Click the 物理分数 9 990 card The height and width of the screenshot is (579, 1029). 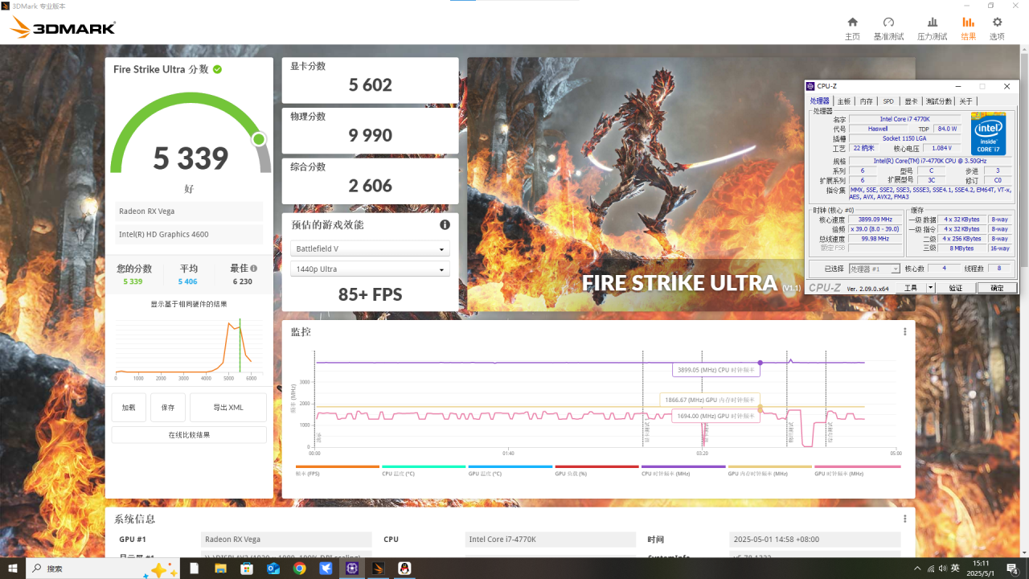pos(370,129)
